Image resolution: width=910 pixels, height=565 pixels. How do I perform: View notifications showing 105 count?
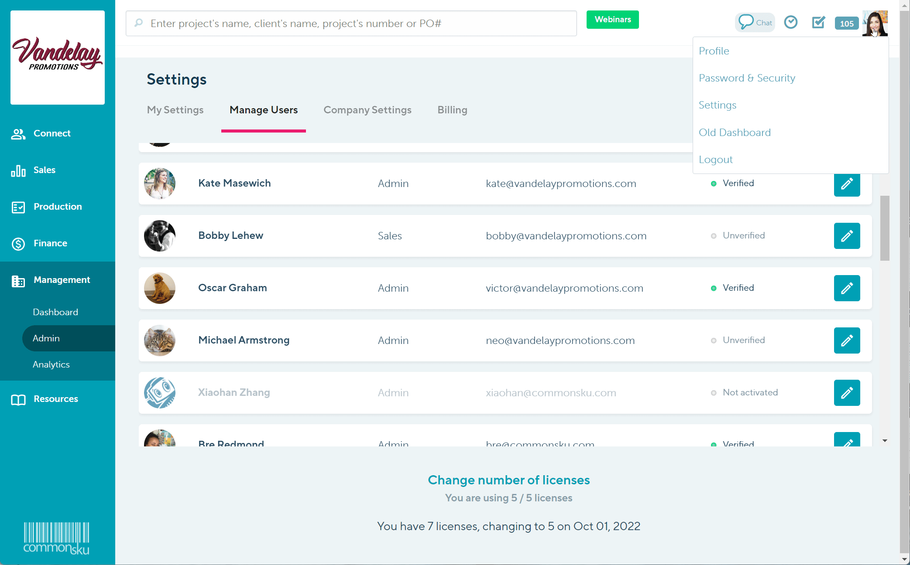point(846,23)
